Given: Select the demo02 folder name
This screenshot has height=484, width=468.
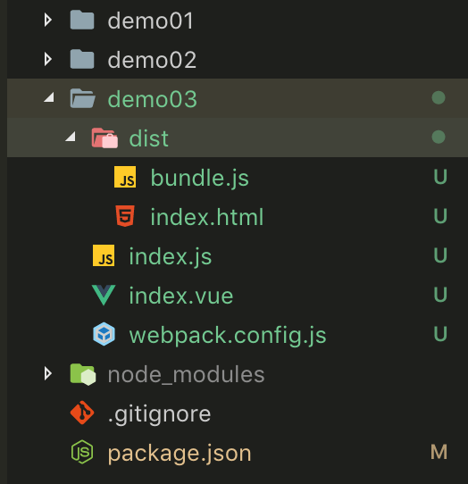Looking at the screenshot, I should 152,60.
